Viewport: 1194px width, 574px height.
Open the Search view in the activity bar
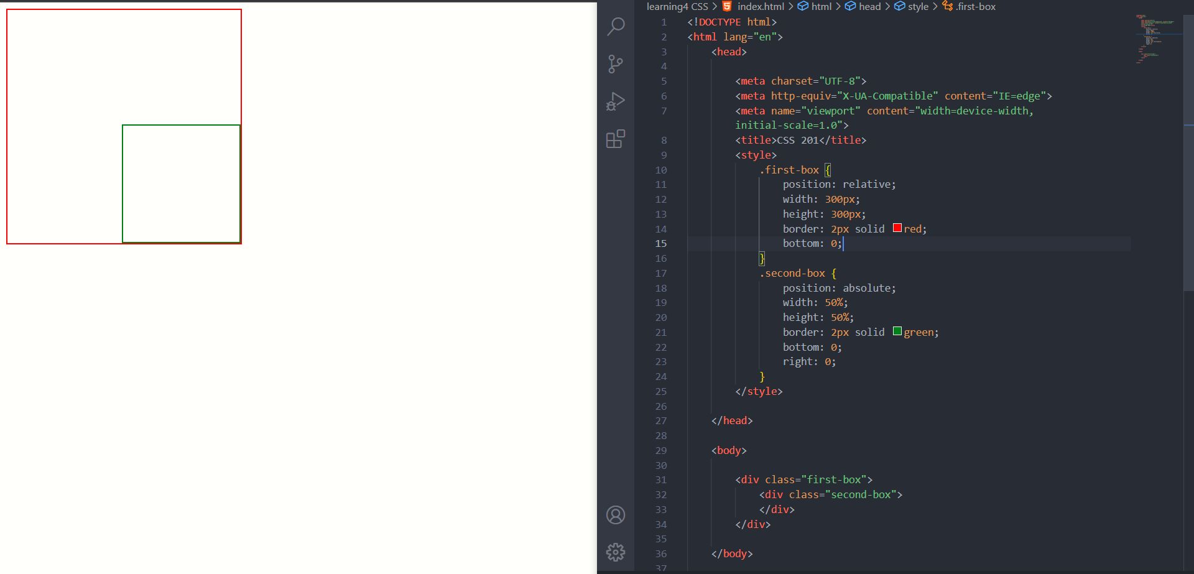(x=616, y=26)
